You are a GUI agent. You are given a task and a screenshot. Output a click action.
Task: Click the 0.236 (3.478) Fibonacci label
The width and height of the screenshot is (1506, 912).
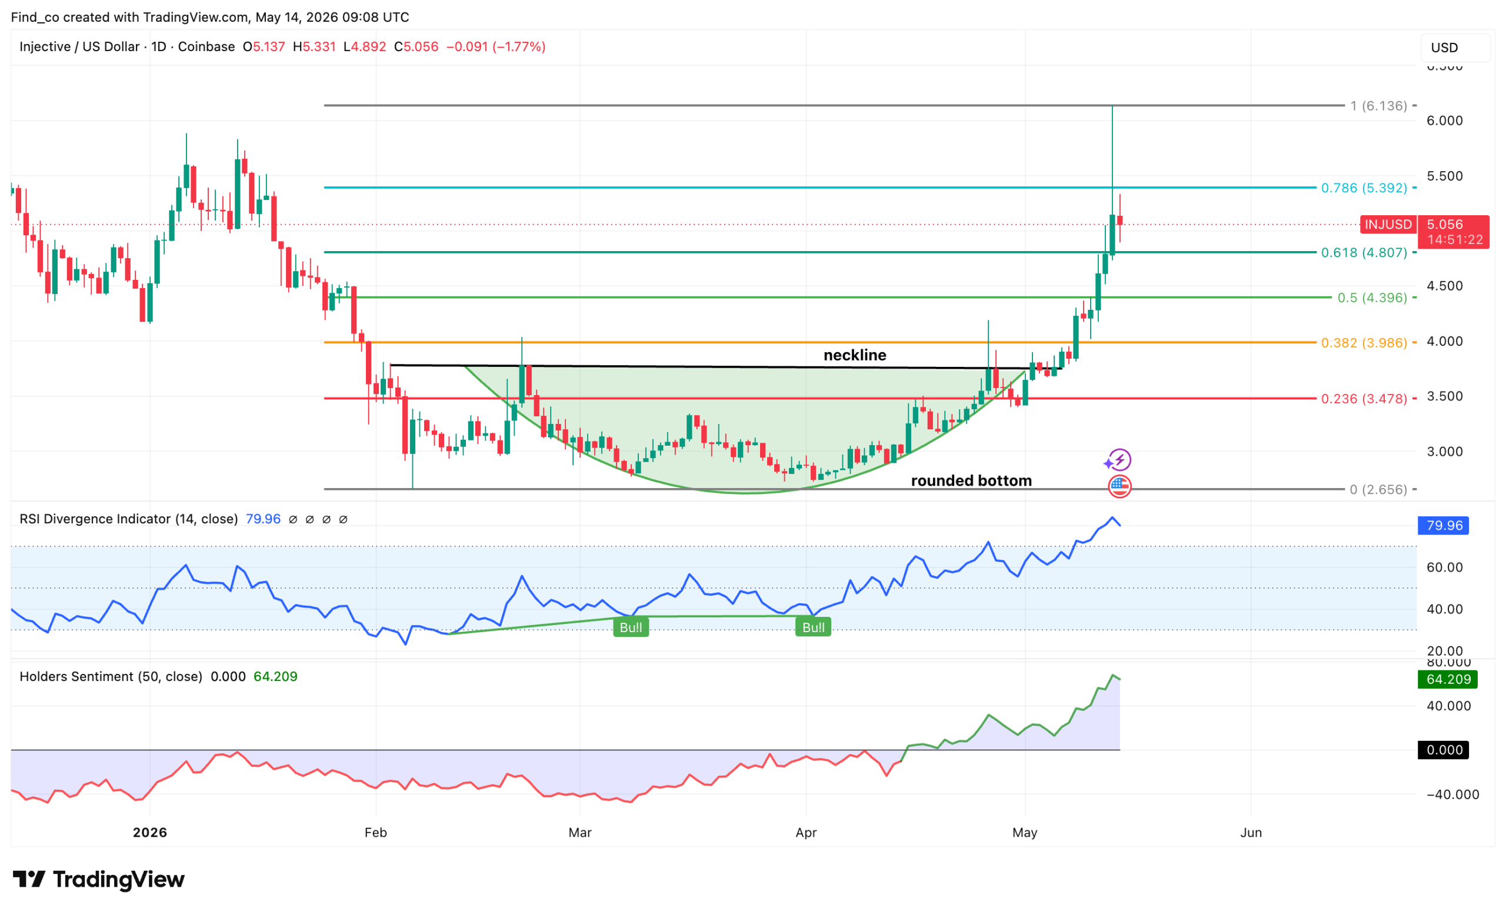point(1364,399)
